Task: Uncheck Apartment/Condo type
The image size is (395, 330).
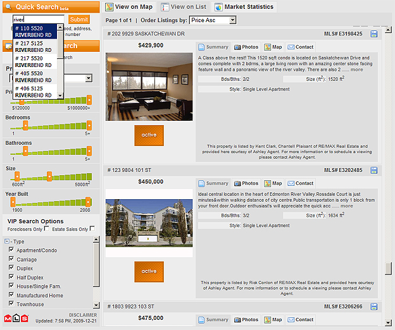Action: (x=11, y=250)
